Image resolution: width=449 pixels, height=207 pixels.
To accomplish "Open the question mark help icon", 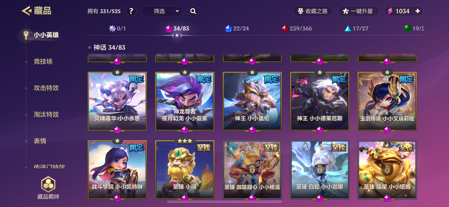I will (x=131, y=11).
